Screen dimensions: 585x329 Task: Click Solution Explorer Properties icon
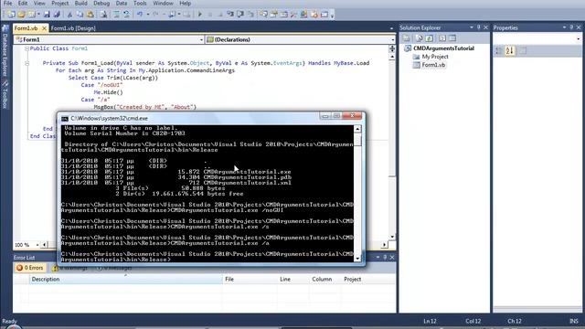click(406, 38)
